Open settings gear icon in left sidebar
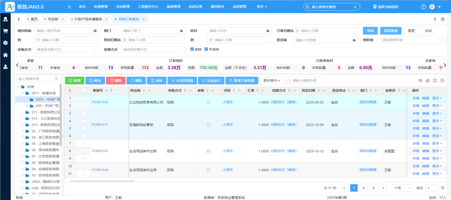 [5, 43]
